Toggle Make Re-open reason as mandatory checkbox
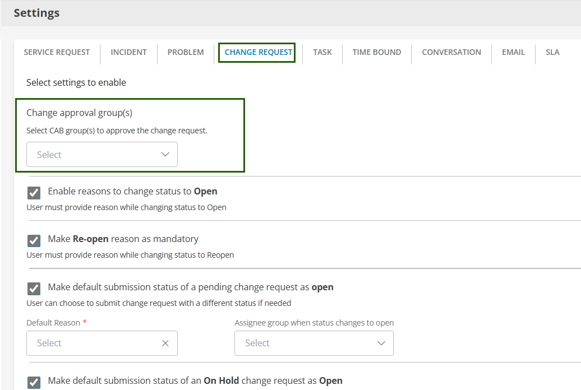The height and width of the screenshot is (390, 581). tap(34, 240)
